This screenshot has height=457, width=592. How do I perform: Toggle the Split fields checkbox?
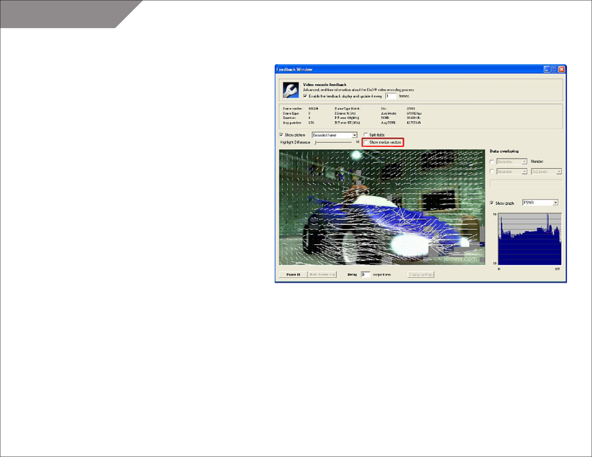pos(366,135)
